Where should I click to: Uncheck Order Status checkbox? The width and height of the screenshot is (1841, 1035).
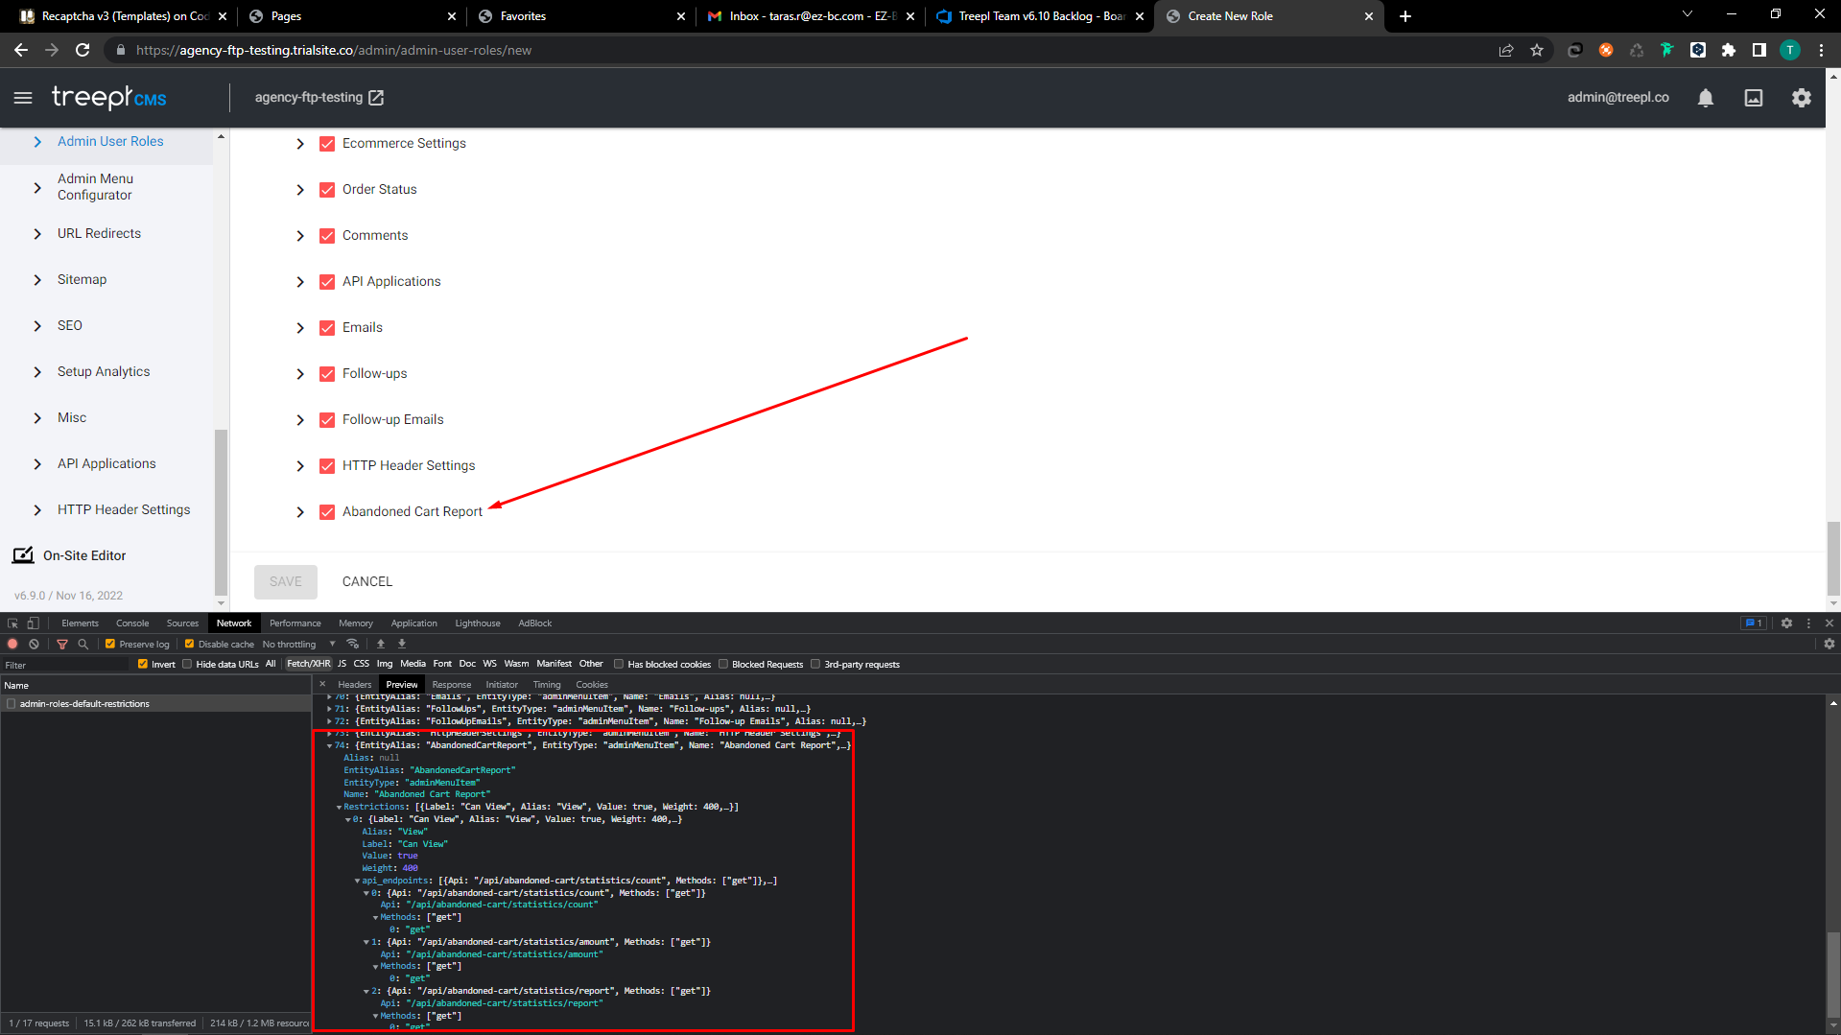coord(327,190)
